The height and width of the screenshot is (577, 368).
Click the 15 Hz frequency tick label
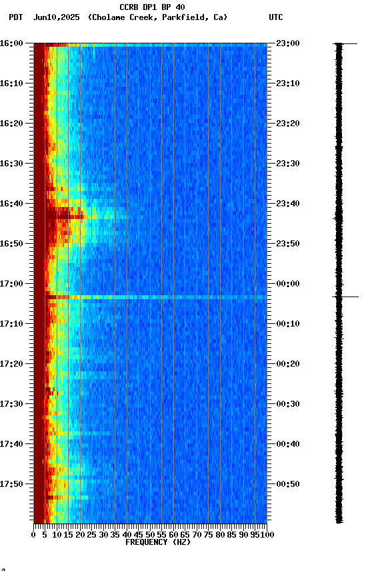pyautogui.click(x=68, y=536)
